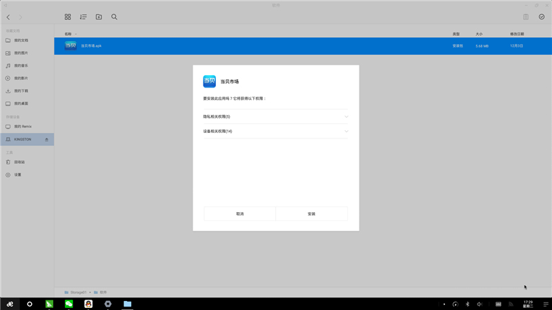Image resolution: width=552 pixels, height=310 pixels.
Task: Select the 当贝市场.apk file row
Action: [x=303, y=46]
